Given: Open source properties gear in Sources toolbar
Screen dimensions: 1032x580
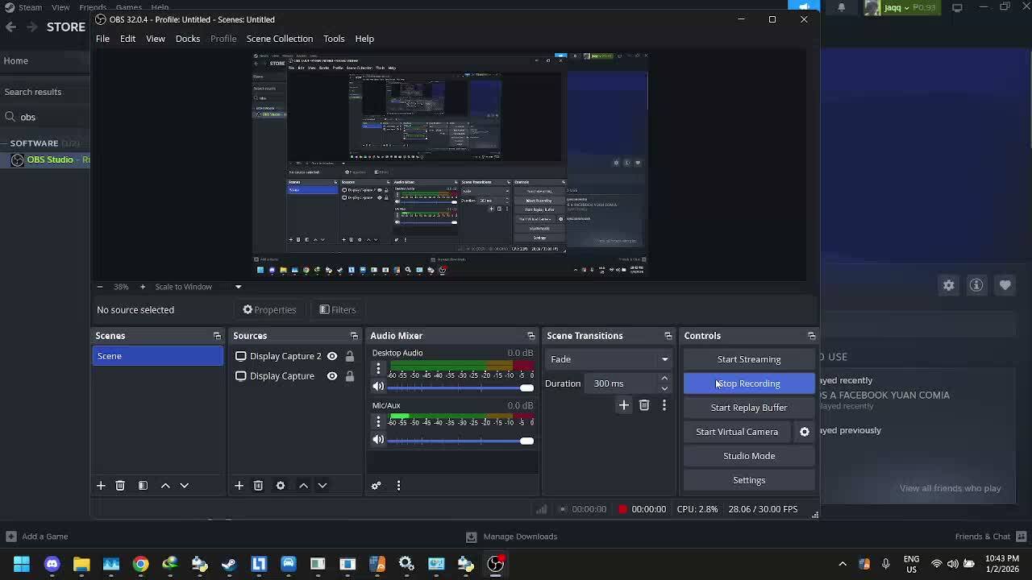Looking at the screenshot, I should [x=281, y=485].
